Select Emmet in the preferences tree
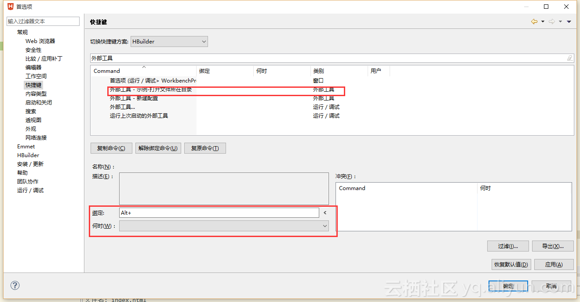 pyautogui.click(x=26, y=146)
